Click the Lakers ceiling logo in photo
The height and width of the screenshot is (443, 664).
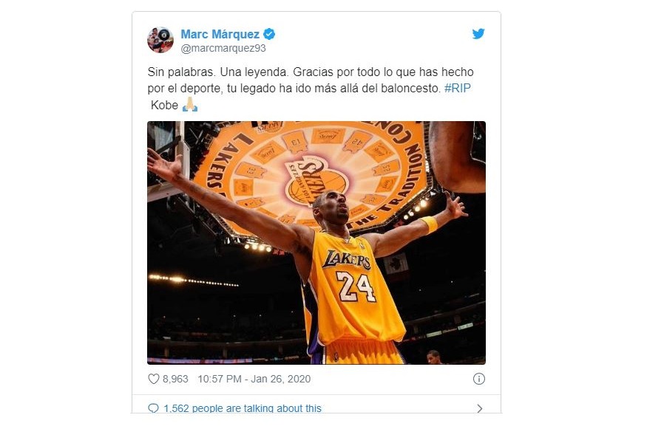(316, 182)
